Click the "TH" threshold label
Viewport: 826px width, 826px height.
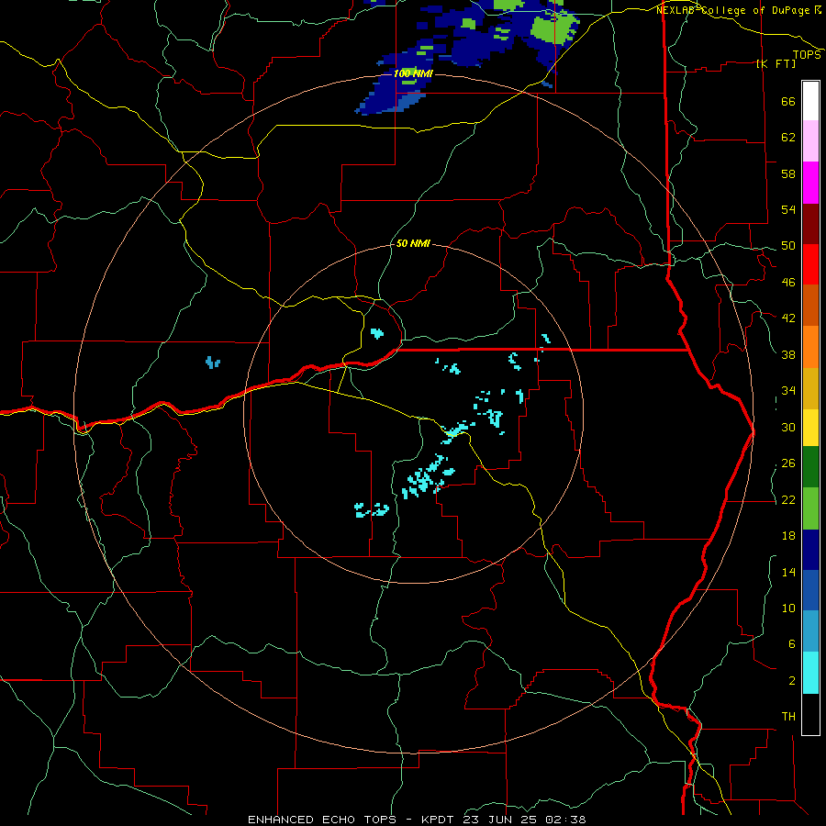point(788,717)
